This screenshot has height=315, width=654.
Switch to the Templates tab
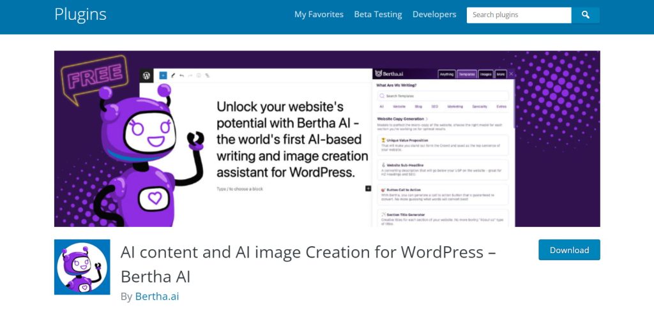tap(467, 74)
